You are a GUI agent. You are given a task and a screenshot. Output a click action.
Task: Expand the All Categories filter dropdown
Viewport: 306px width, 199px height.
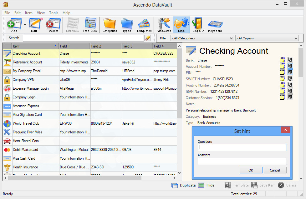pos(202,38)
